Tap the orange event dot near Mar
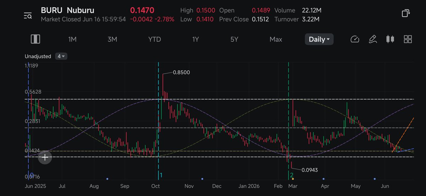Viewport: 426px width, 196px height. (293, 179)
